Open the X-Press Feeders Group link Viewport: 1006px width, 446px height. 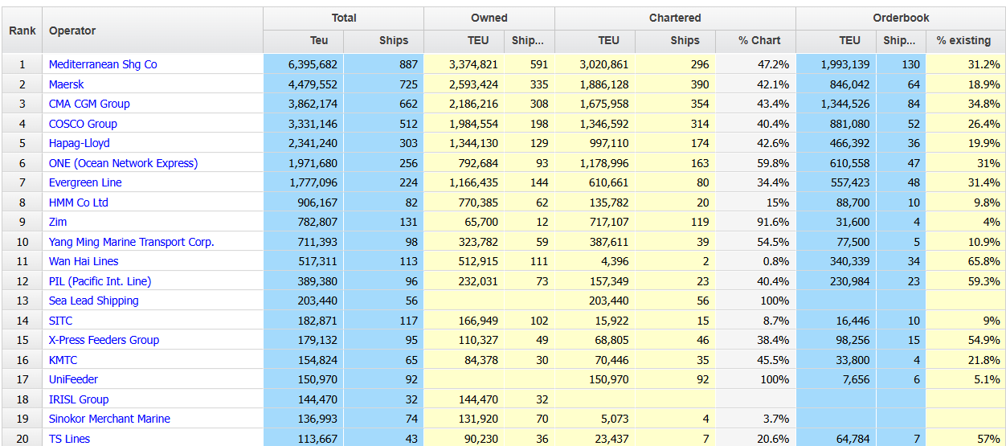[x=104, y=340]
